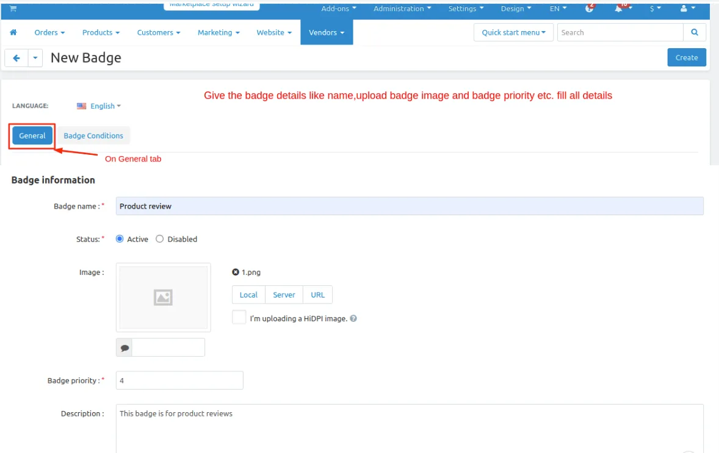Select the Disabled status radio
The width and height of the screenshot is (719, 453).
(159, 239)
